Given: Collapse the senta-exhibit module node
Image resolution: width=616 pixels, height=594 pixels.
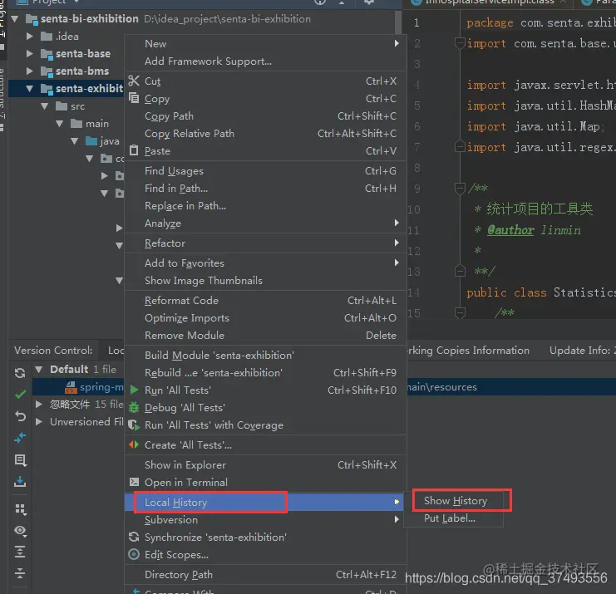Looking at the screenshot, I should [29, 88].
